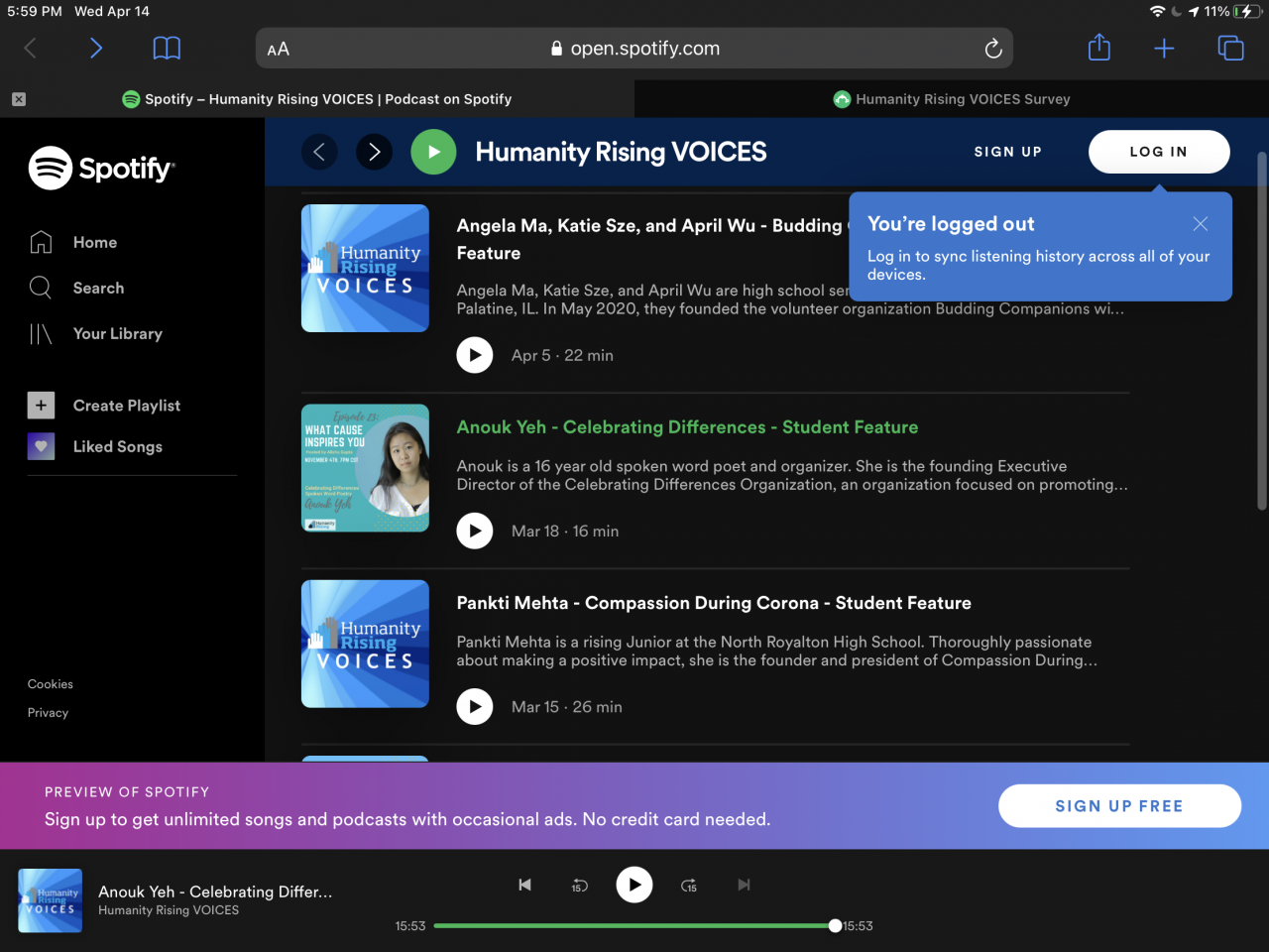Screen dimensions: 1269x952
Task: Navigate back in Spotify header
Action: (319, 152)
